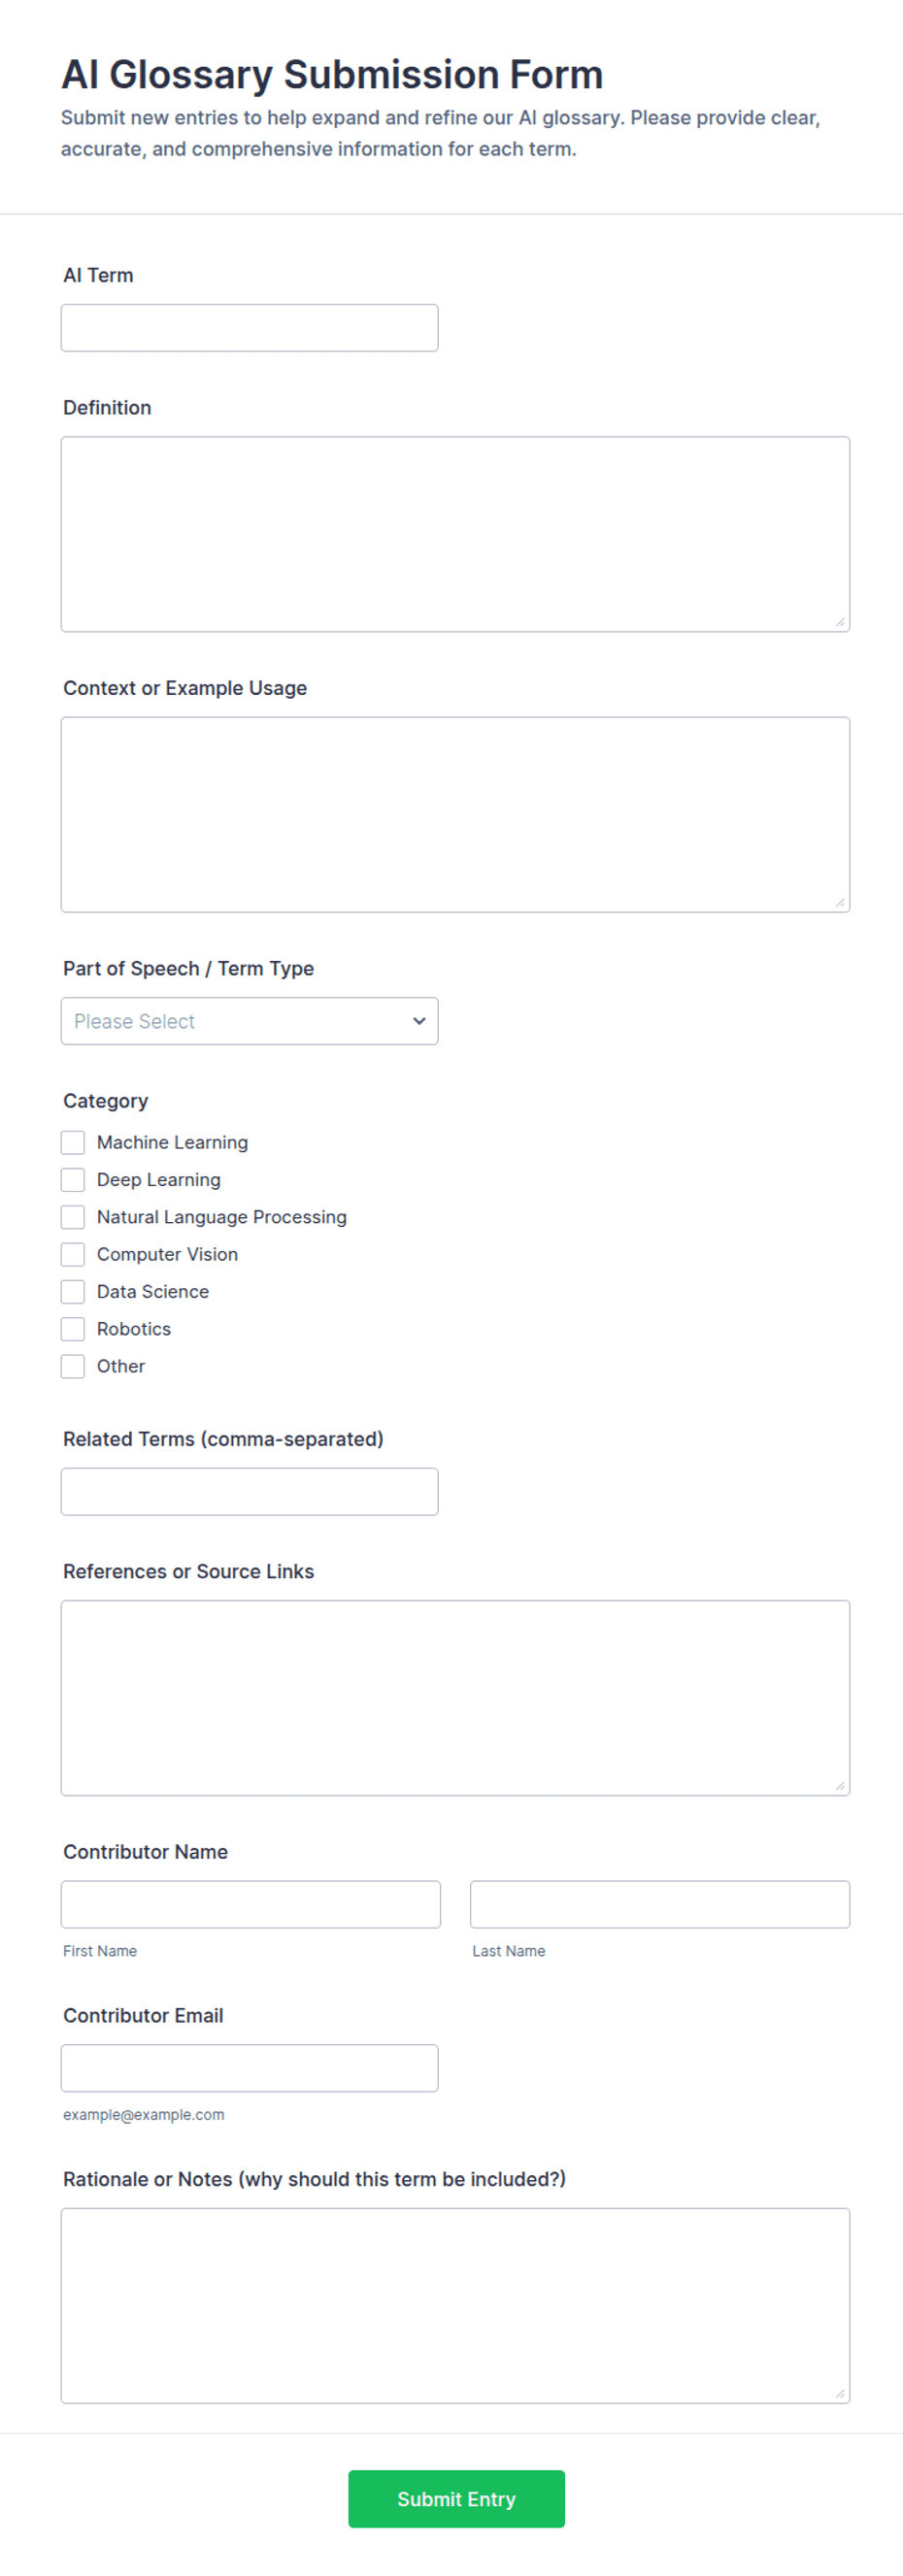Click the Context or Example Usage box
This screenshot has width=903, height=2576.
pos(455,814)
